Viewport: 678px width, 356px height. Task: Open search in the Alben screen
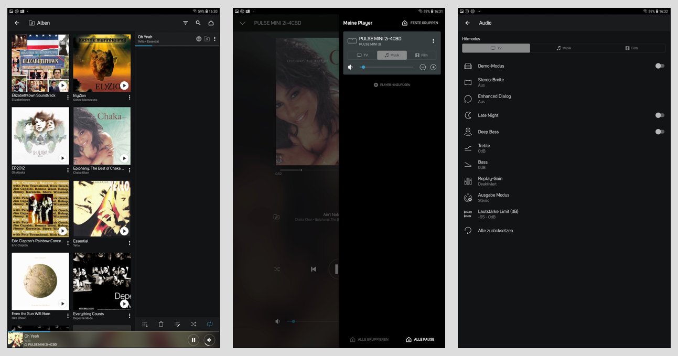[198, 23]
